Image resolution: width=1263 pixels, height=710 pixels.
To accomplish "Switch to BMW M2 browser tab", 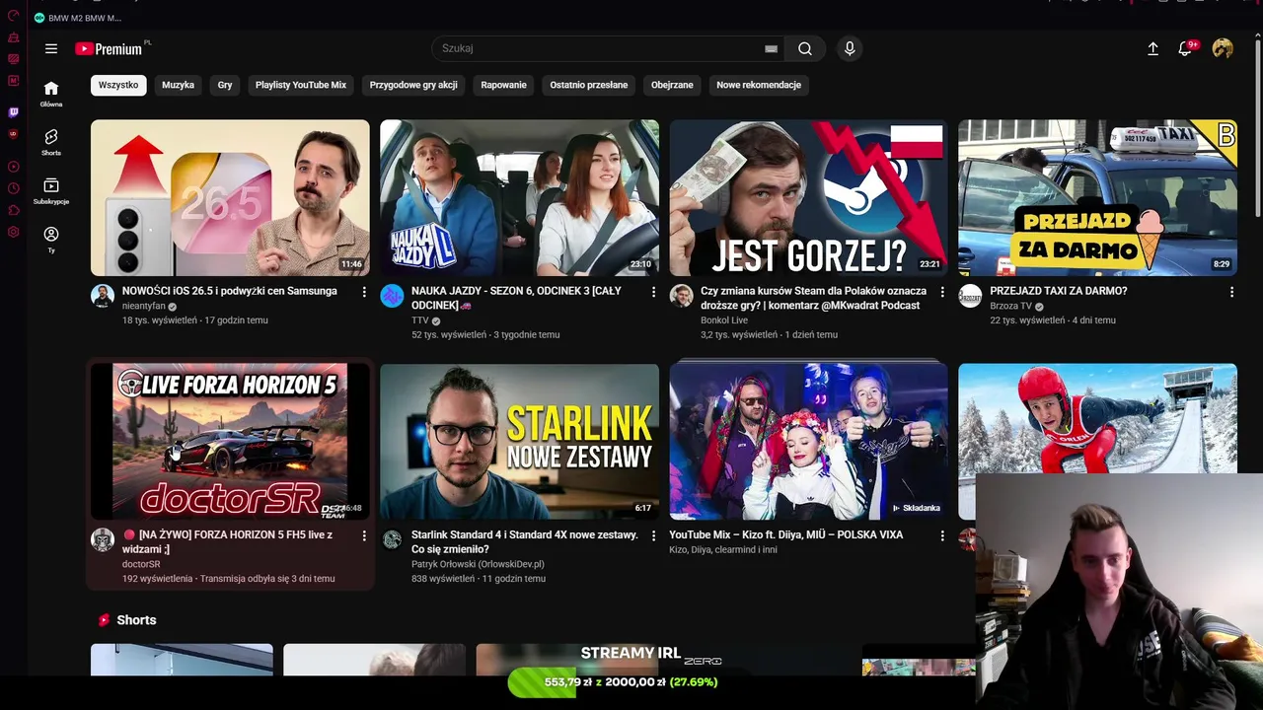I will pyautogui.click(x=79, y=18).
